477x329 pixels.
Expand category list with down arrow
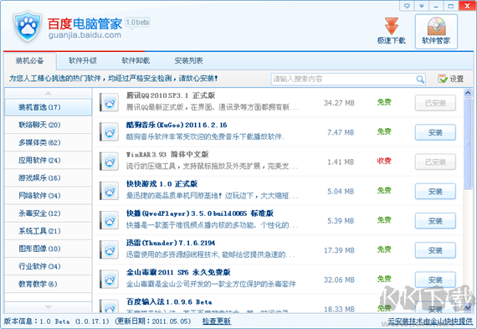(48, 306)
